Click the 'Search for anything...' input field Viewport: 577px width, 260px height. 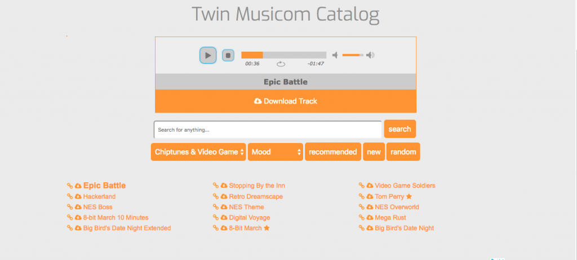268,129
